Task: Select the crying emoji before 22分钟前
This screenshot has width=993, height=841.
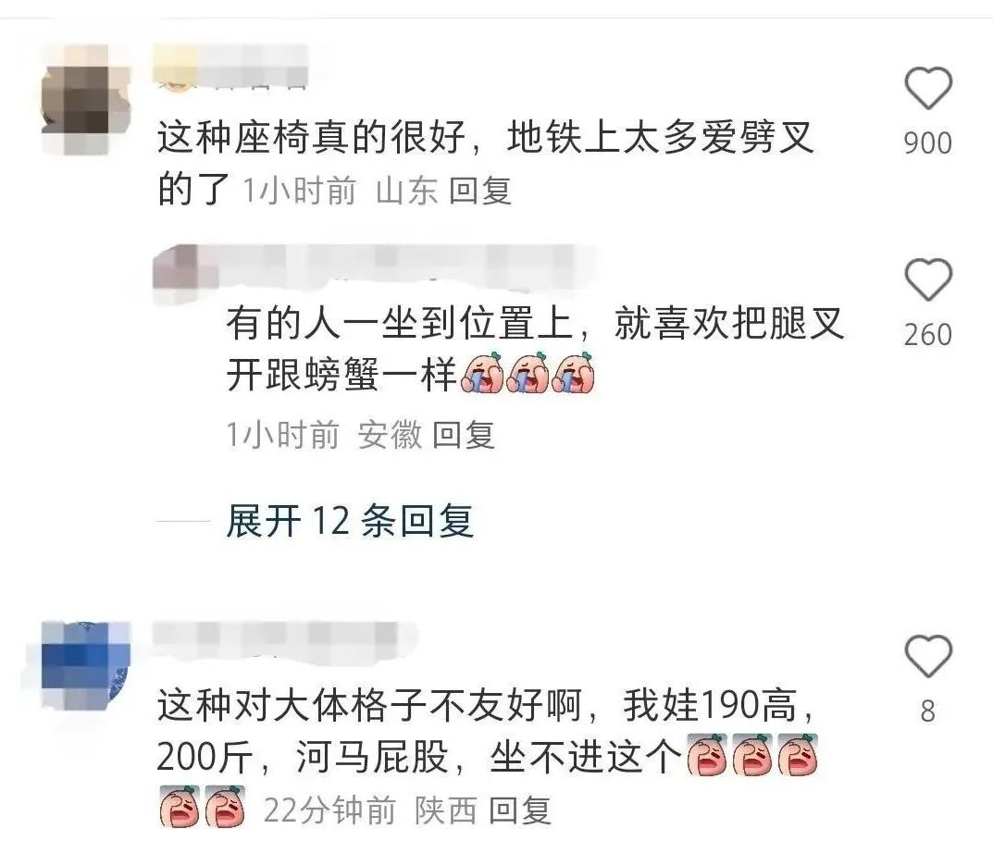Action: pos(225,806)
